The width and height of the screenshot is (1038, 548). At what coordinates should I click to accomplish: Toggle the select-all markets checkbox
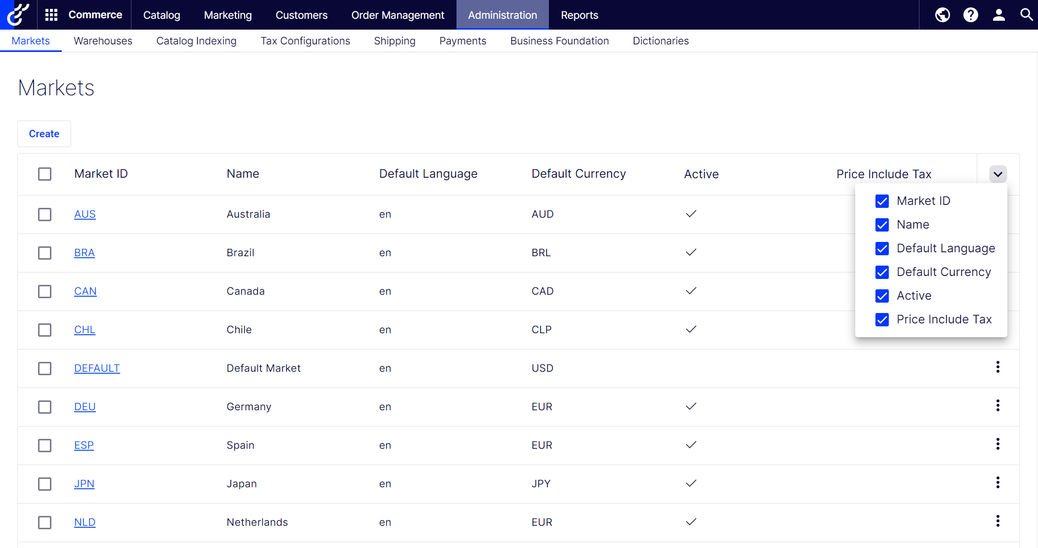tap(45, 174)
